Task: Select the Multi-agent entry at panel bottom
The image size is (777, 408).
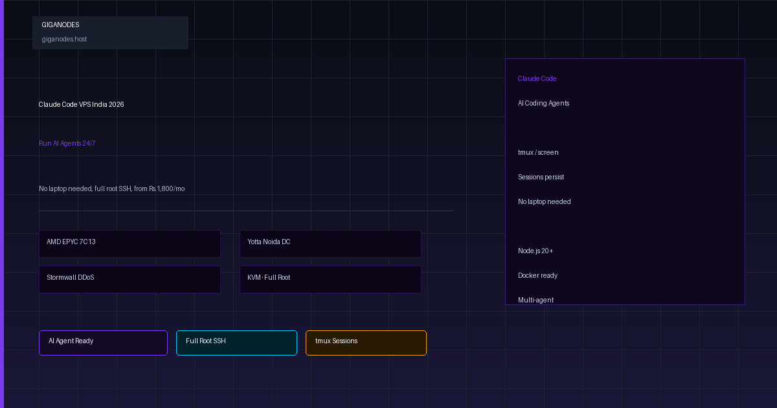Action: tap(535, 299)
